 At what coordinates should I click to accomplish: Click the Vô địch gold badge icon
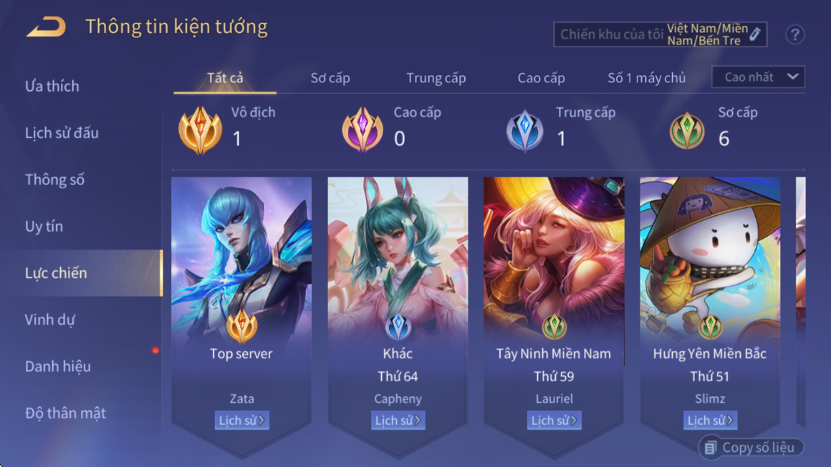pyautogui.click(x=200, y=130)
